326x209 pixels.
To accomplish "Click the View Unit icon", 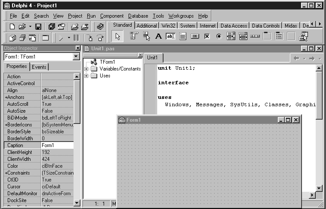I will coord(12,38).
